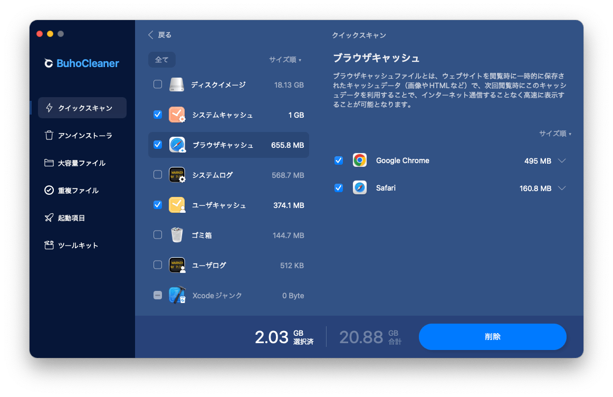613x397 pixels.
Task: Click the folder icon for 大容量ファイル
Action: pos(49,163)
